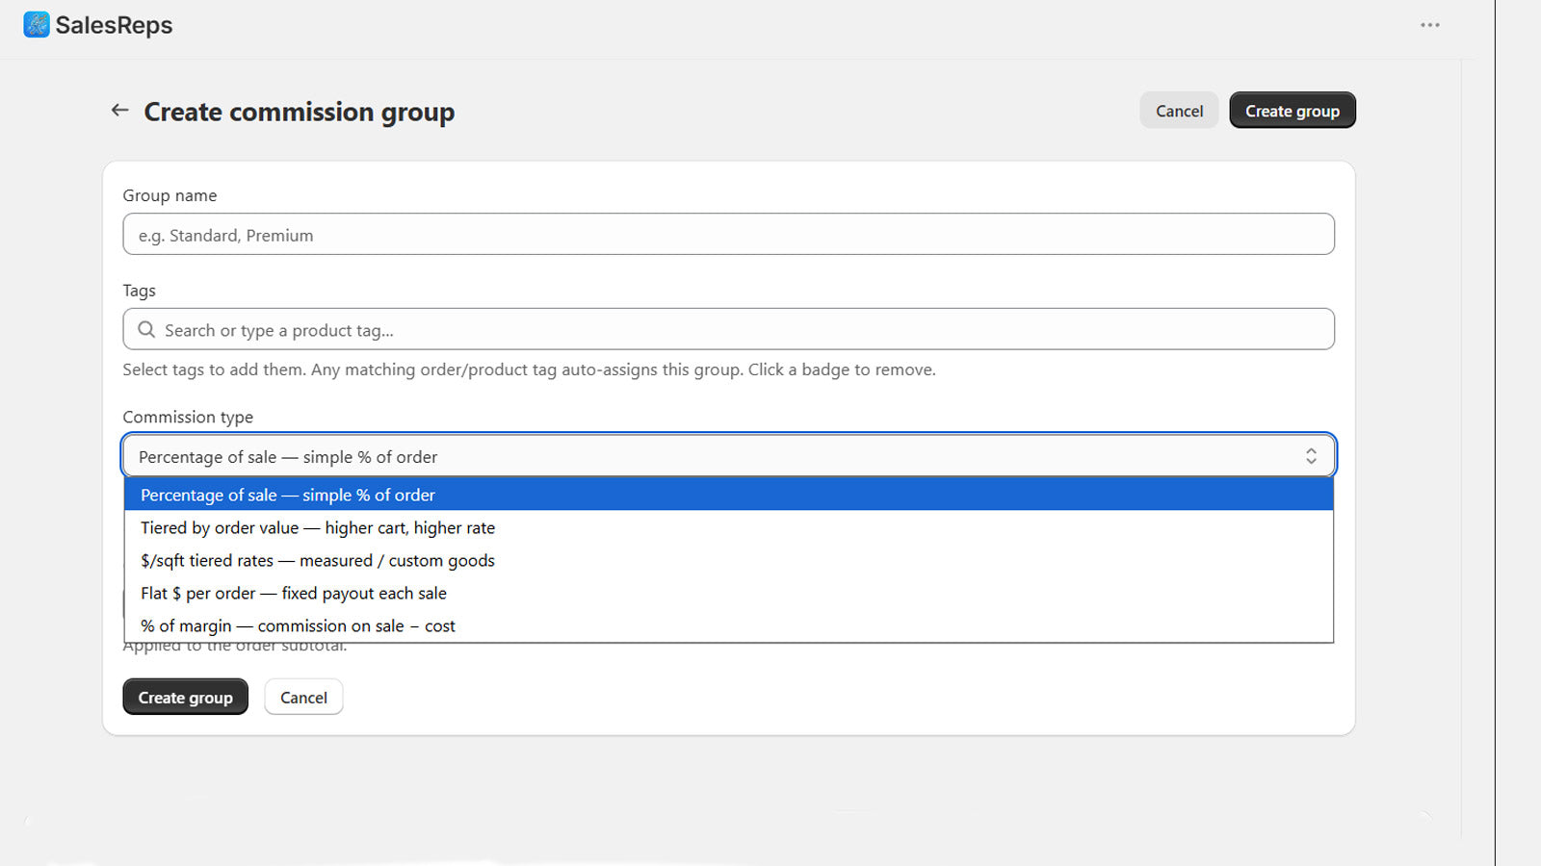
Task: Click the bottom Create group button
Action: pos(185,698)
